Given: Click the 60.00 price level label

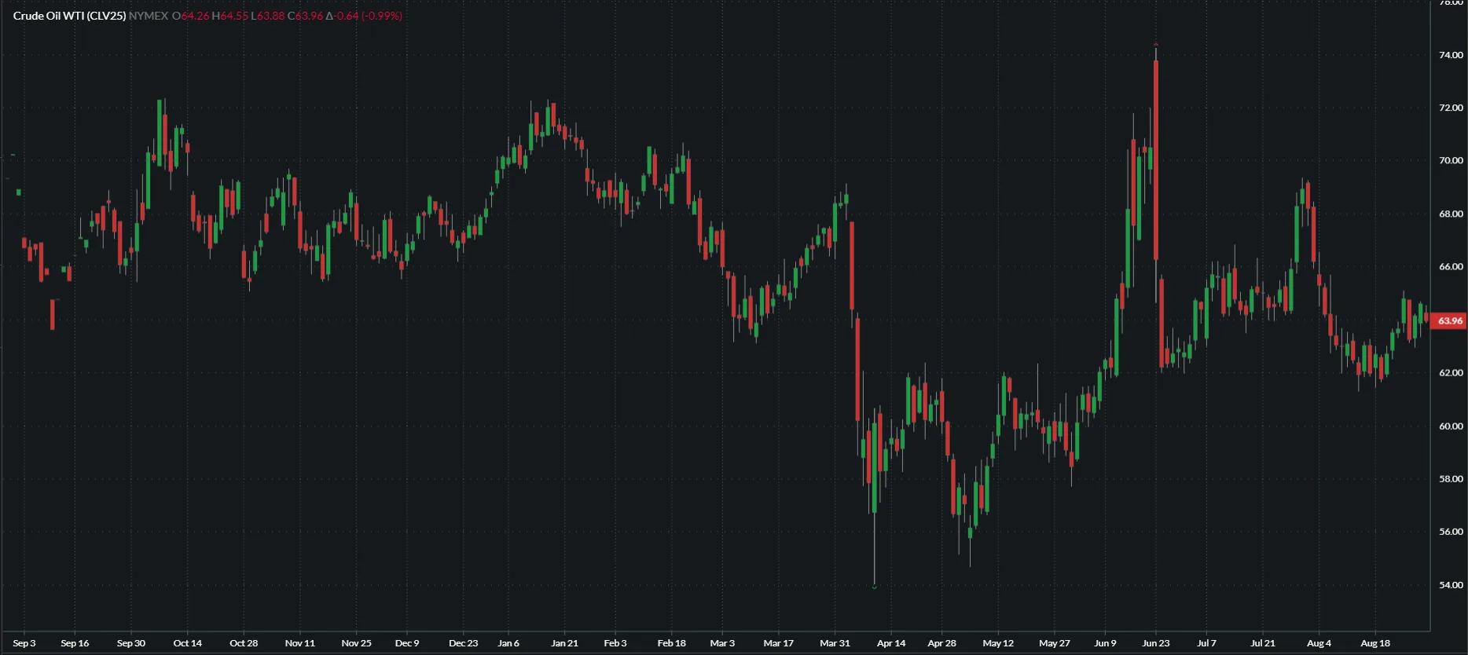Looking at the screenshot, I should coord(1451,426).
